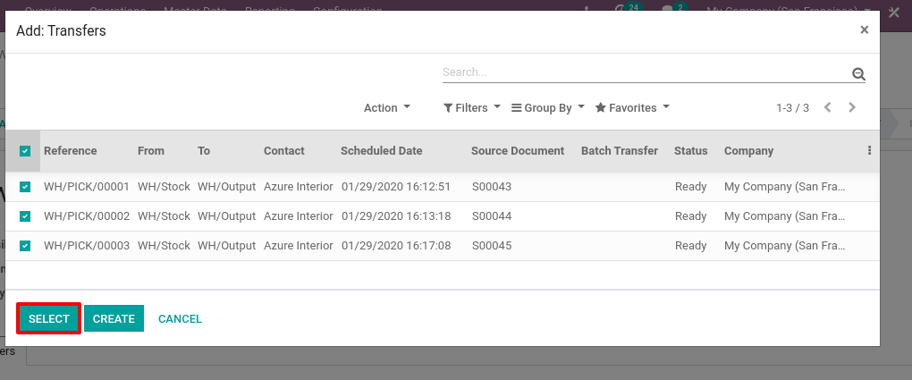Uncheck the WH/PICK/00003 row checkbox
The image size is (912, 380).
point(25,246)
